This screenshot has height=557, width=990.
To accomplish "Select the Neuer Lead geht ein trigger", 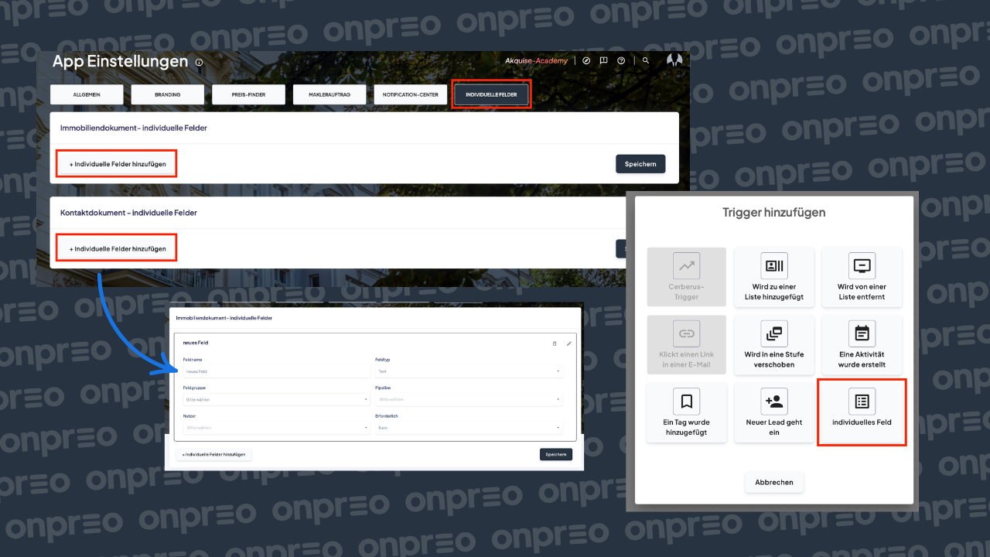I will click(773, 412).
